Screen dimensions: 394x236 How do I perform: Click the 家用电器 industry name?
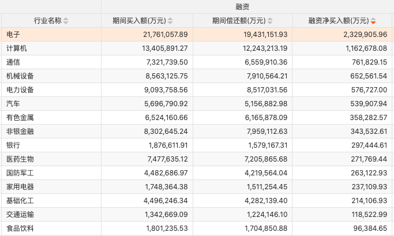tap(20, 187)
